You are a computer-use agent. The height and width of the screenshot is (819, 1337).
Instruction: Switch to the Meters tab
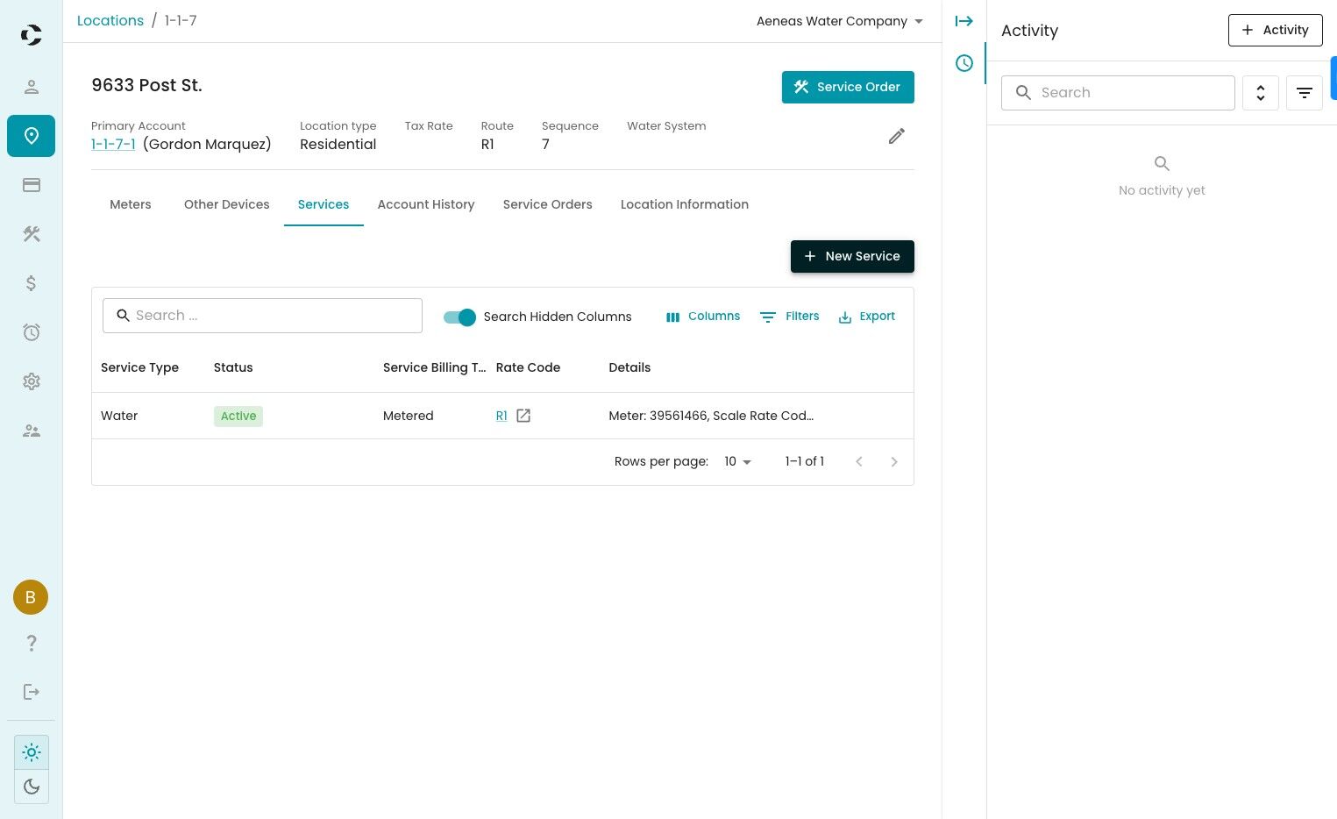pos(131,204)
